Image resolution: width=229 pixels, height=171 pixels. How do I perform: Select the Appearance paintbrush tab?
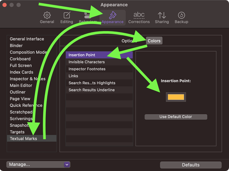(113, 17)
